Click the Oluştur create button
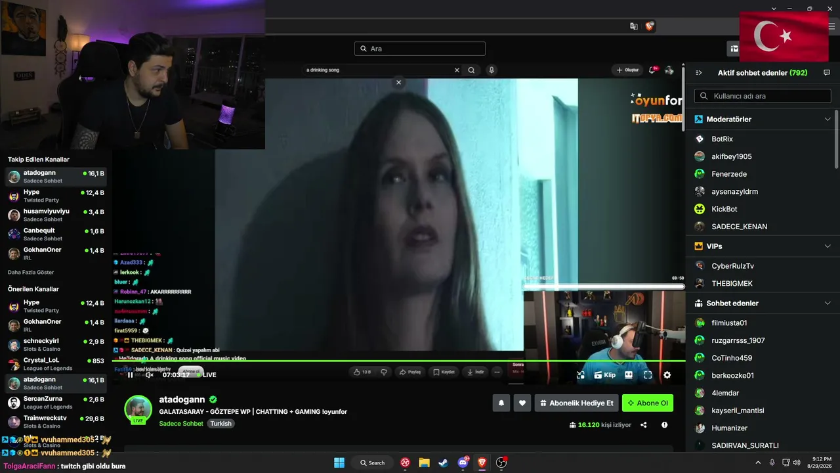The height and width of the screenshot is (473, 840). [627, 70]
